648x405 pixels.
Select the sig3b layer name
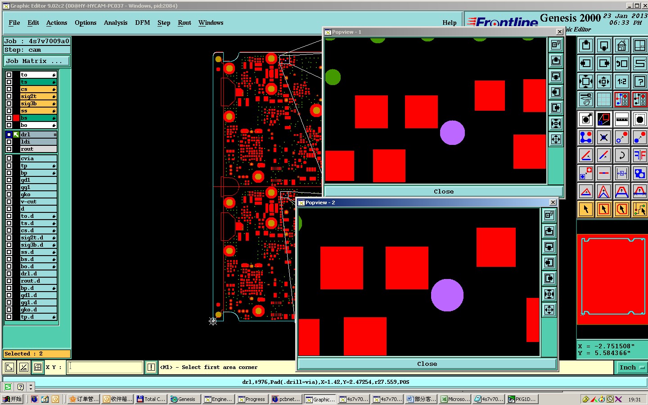tap(38, 103)
